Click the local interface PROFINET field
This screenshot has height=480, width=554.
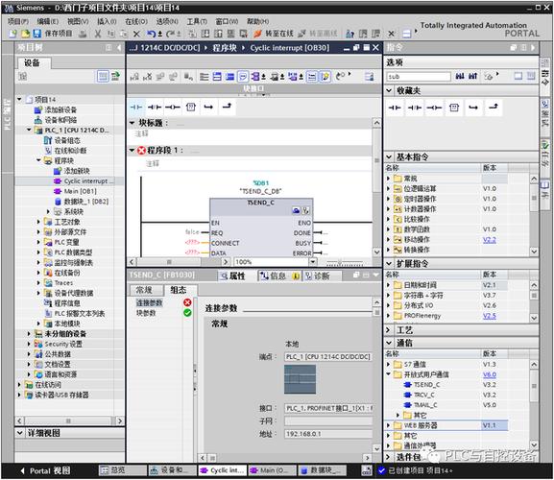tap(328, 408)
